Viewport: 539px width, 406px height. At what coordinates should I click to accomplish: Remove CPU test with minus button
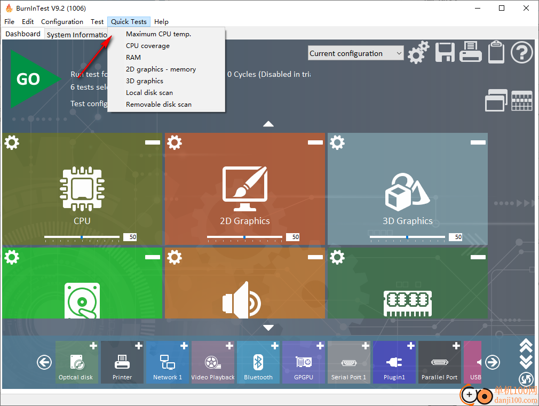153,142
